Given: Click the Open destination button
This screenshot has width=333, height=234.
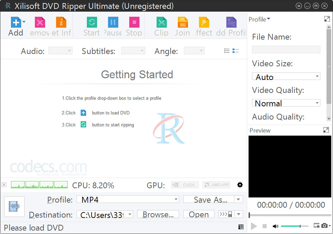Looking at the screenshot, I should pyautogui.click(x=199, y=214).
